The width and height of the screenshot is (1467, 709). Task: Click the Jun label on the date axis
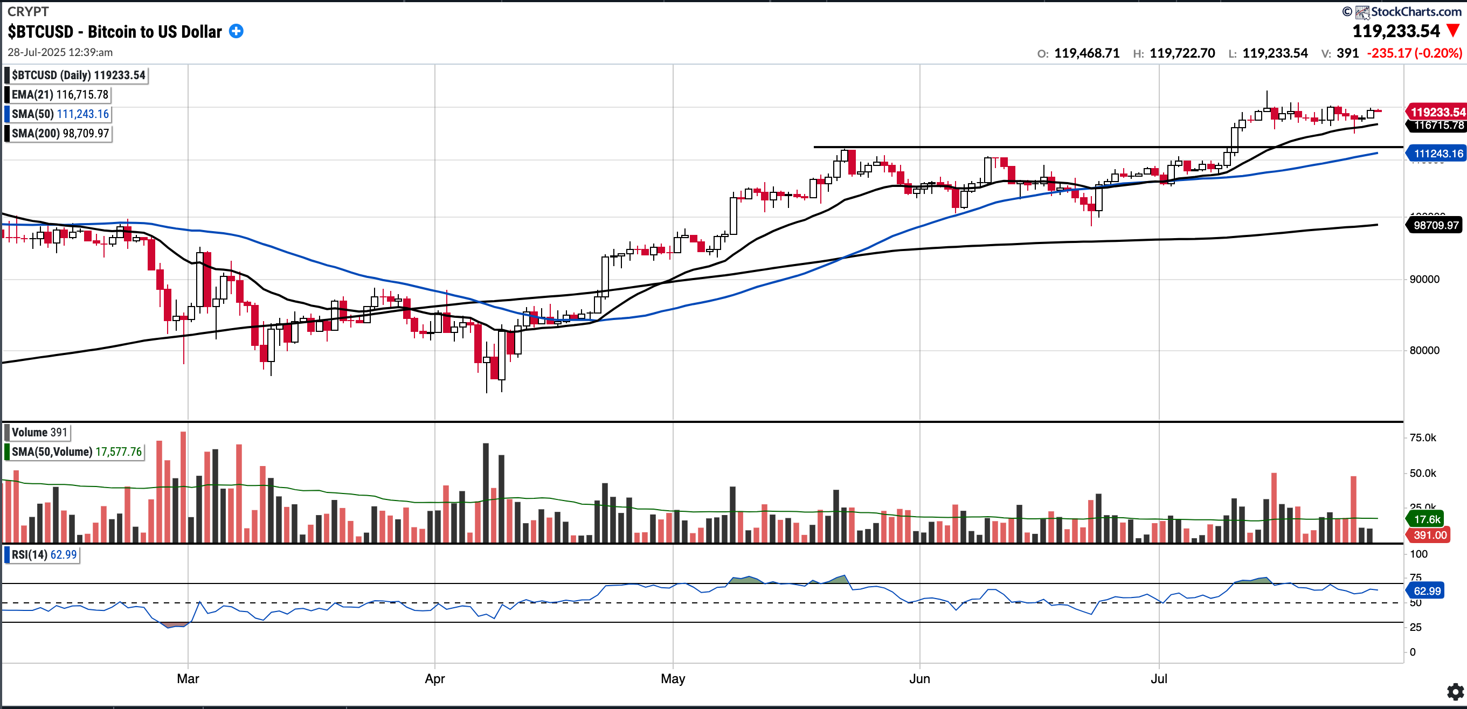(919, 678)
